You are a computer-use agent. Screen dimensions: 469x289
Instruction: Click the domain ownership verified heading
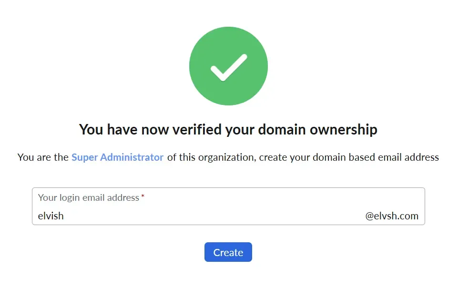(x=228, y=129)
